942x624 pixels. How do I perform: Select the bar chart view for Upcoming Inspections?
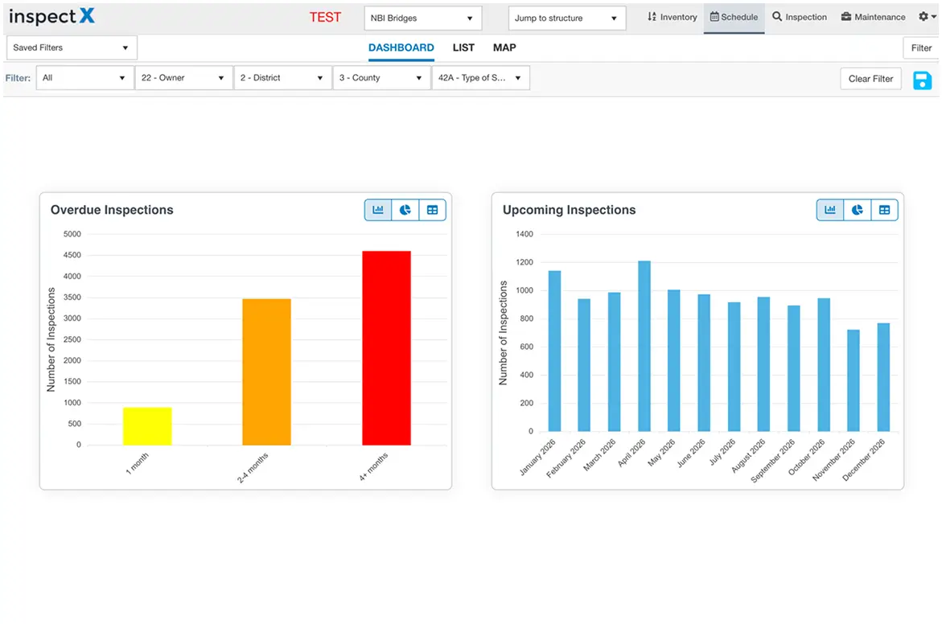829,209
